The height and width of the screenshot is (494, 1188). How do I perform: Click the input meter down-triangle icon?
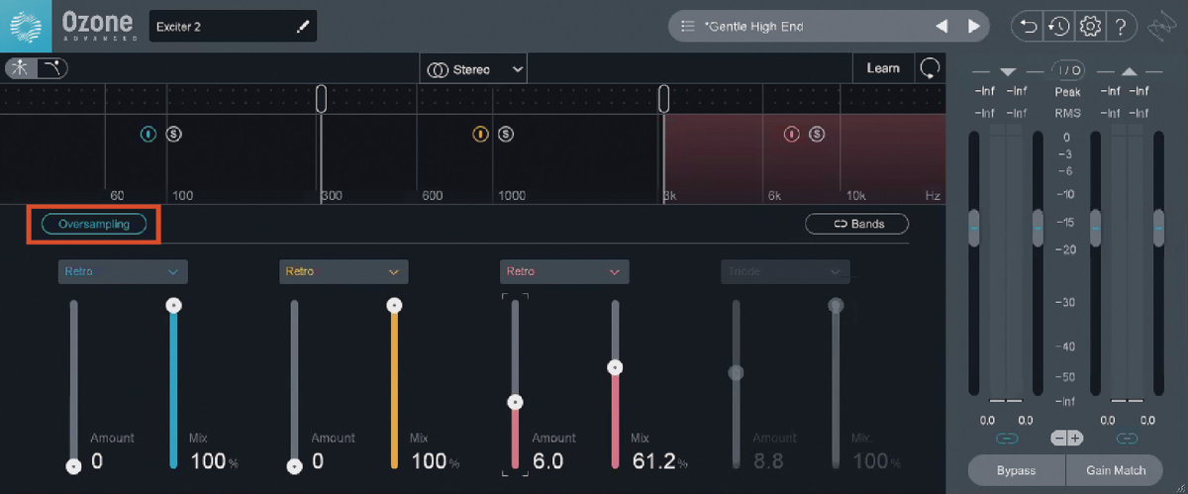[1008, 71]
